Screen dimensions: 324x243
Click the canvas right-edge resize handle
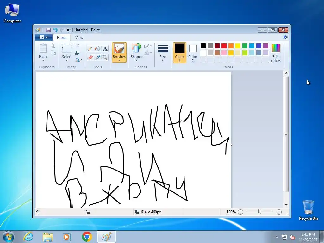(x=231, y=145)
